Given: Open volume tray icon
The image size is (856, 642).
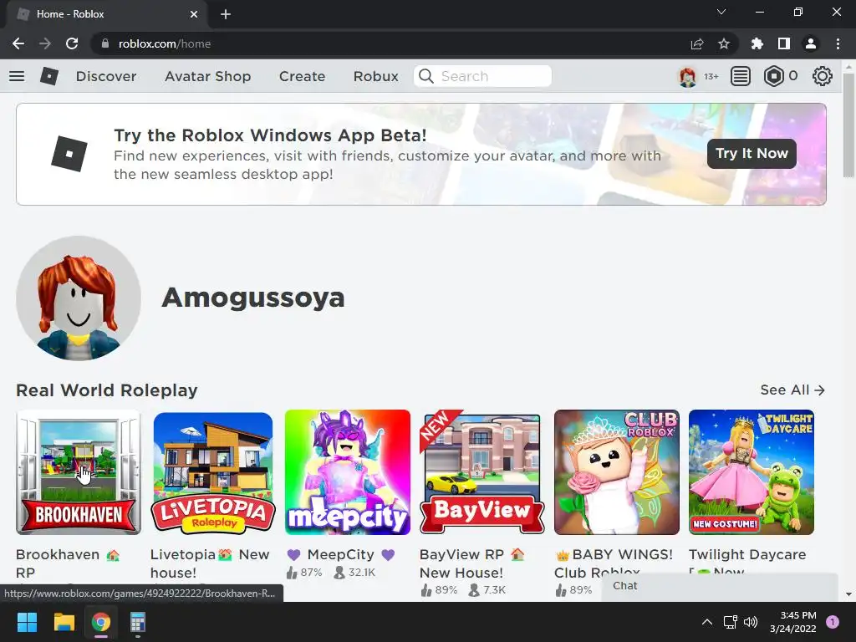Looking at the screenshot, I should (751, 622).
